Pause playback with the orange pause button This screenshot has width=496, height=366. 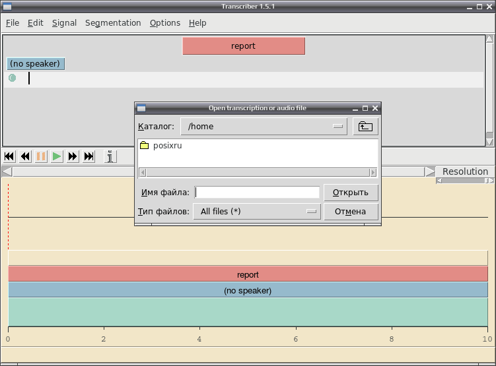41,156
